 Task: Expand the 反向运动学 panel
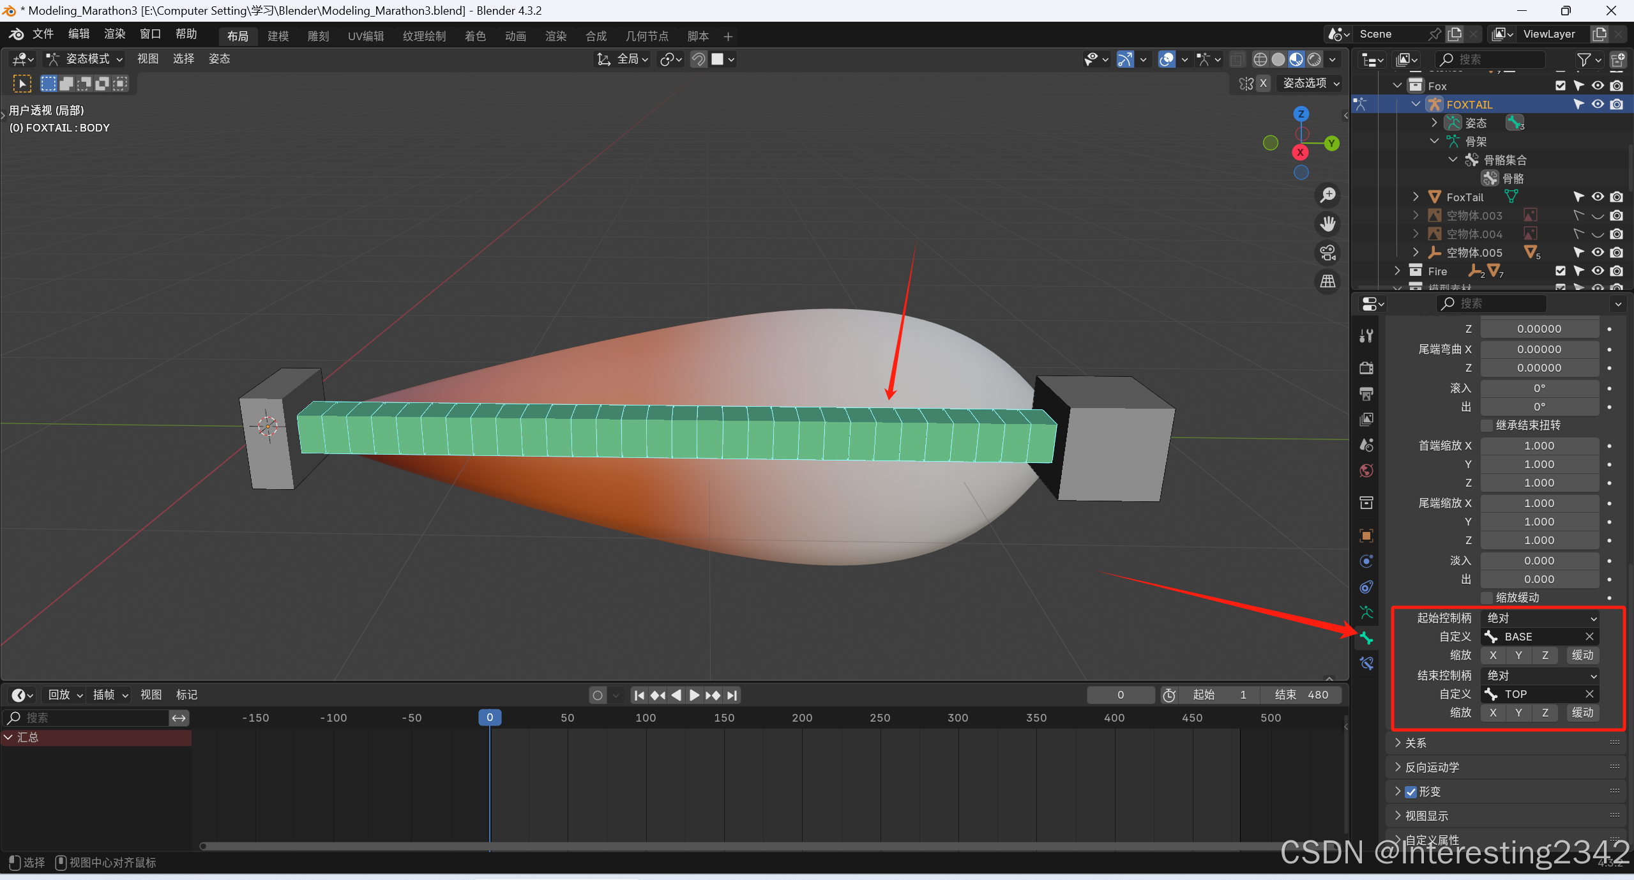[1432, 767]
